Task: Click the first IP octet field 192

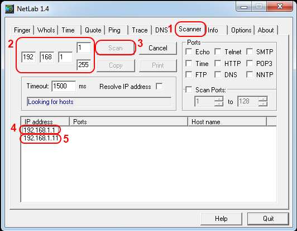Action: (x=28, y=57)
